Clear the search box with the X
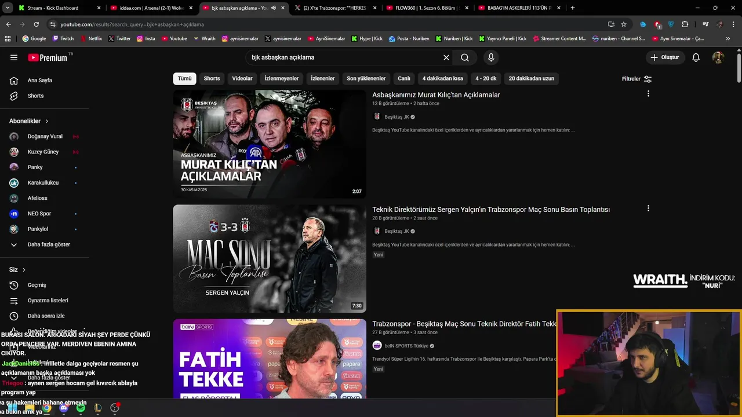 pos(446,57)
